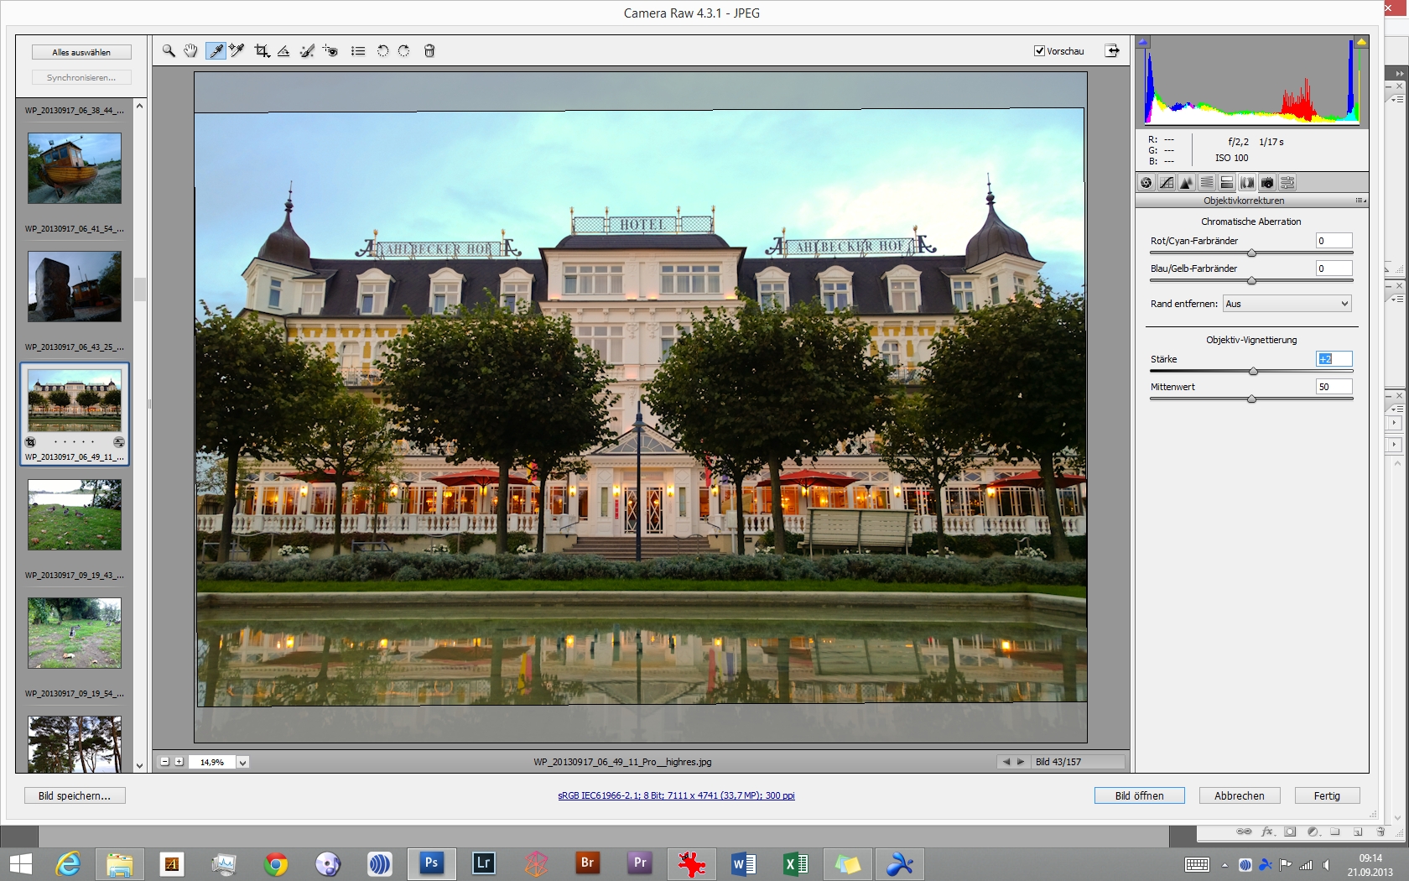Click the Stärke value field
1409x881 pixels.
tap(1334, 359)
